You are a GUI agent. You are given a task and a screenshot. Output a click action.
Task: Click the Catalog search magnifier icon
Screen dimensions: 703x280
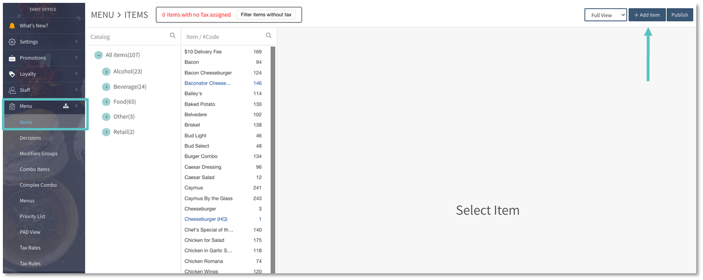click(173, 36)
